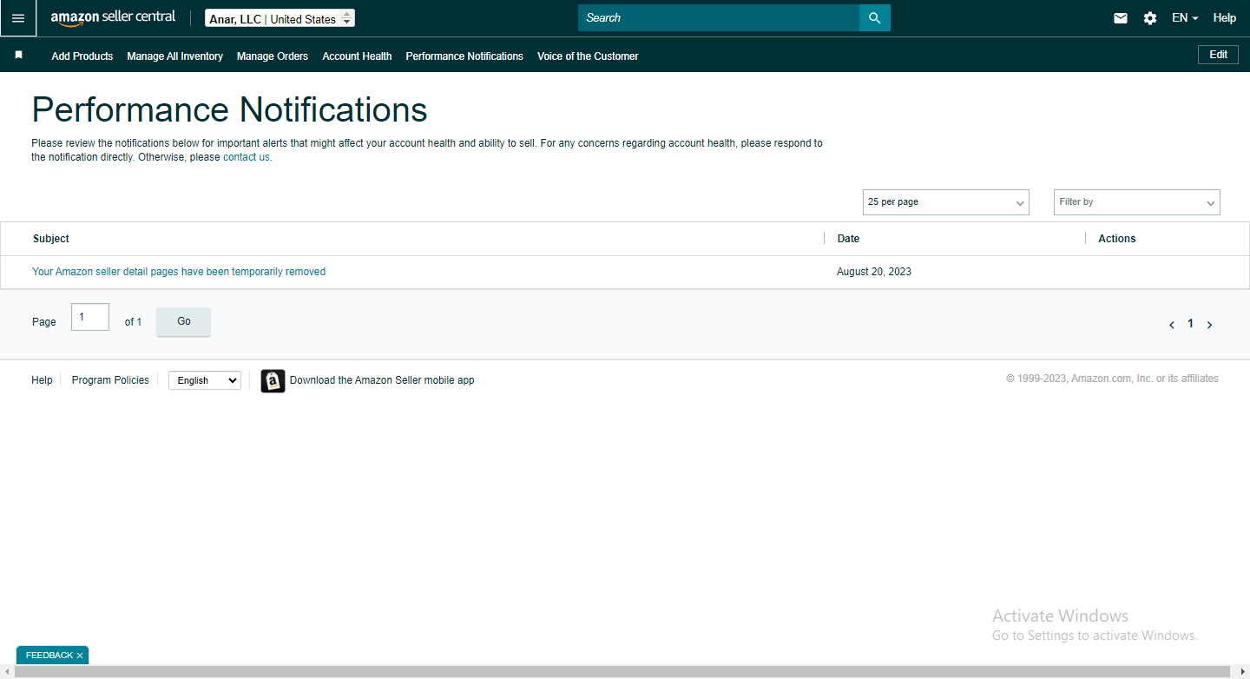Open the English footer language selector
This screenshot has height=679, width=1250.
[x=204, y=380]
